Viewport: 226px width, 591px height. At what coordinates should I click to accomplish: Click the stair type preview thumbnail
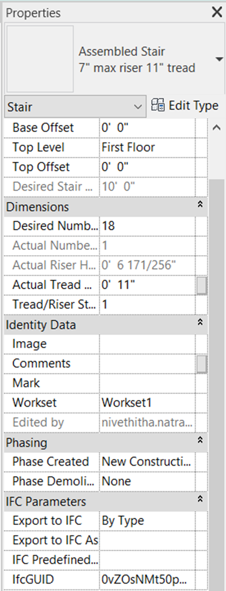tap(40, 59)
